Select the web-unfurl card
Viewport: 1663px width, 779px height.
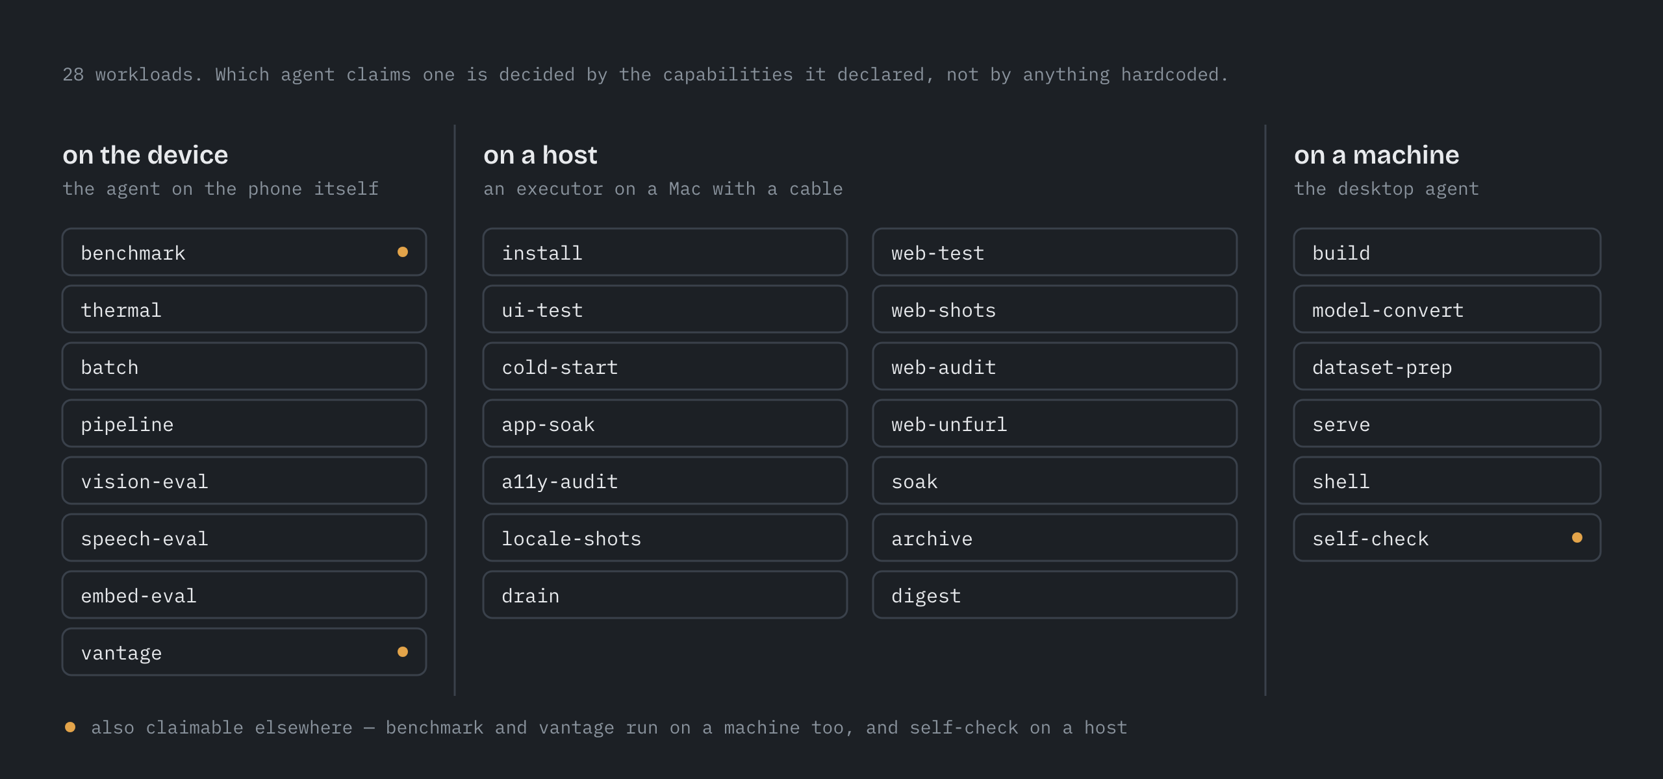[x=1055, y=423]
